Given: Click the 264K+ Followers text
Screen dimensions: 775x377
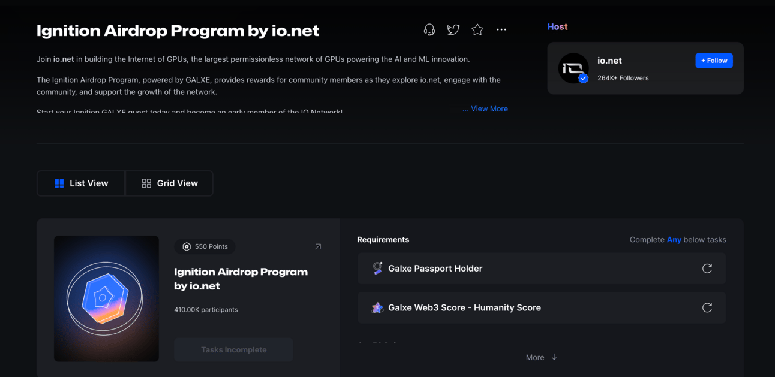Looking at the screenshot, I should click(x=623, y=78).
